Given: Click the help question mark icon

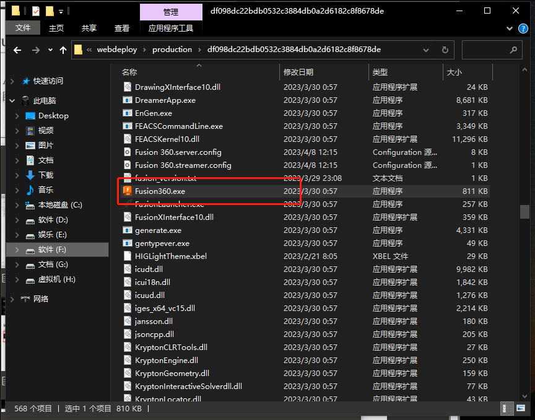Looking at the screenshot, I should click(x=524, y=28).
